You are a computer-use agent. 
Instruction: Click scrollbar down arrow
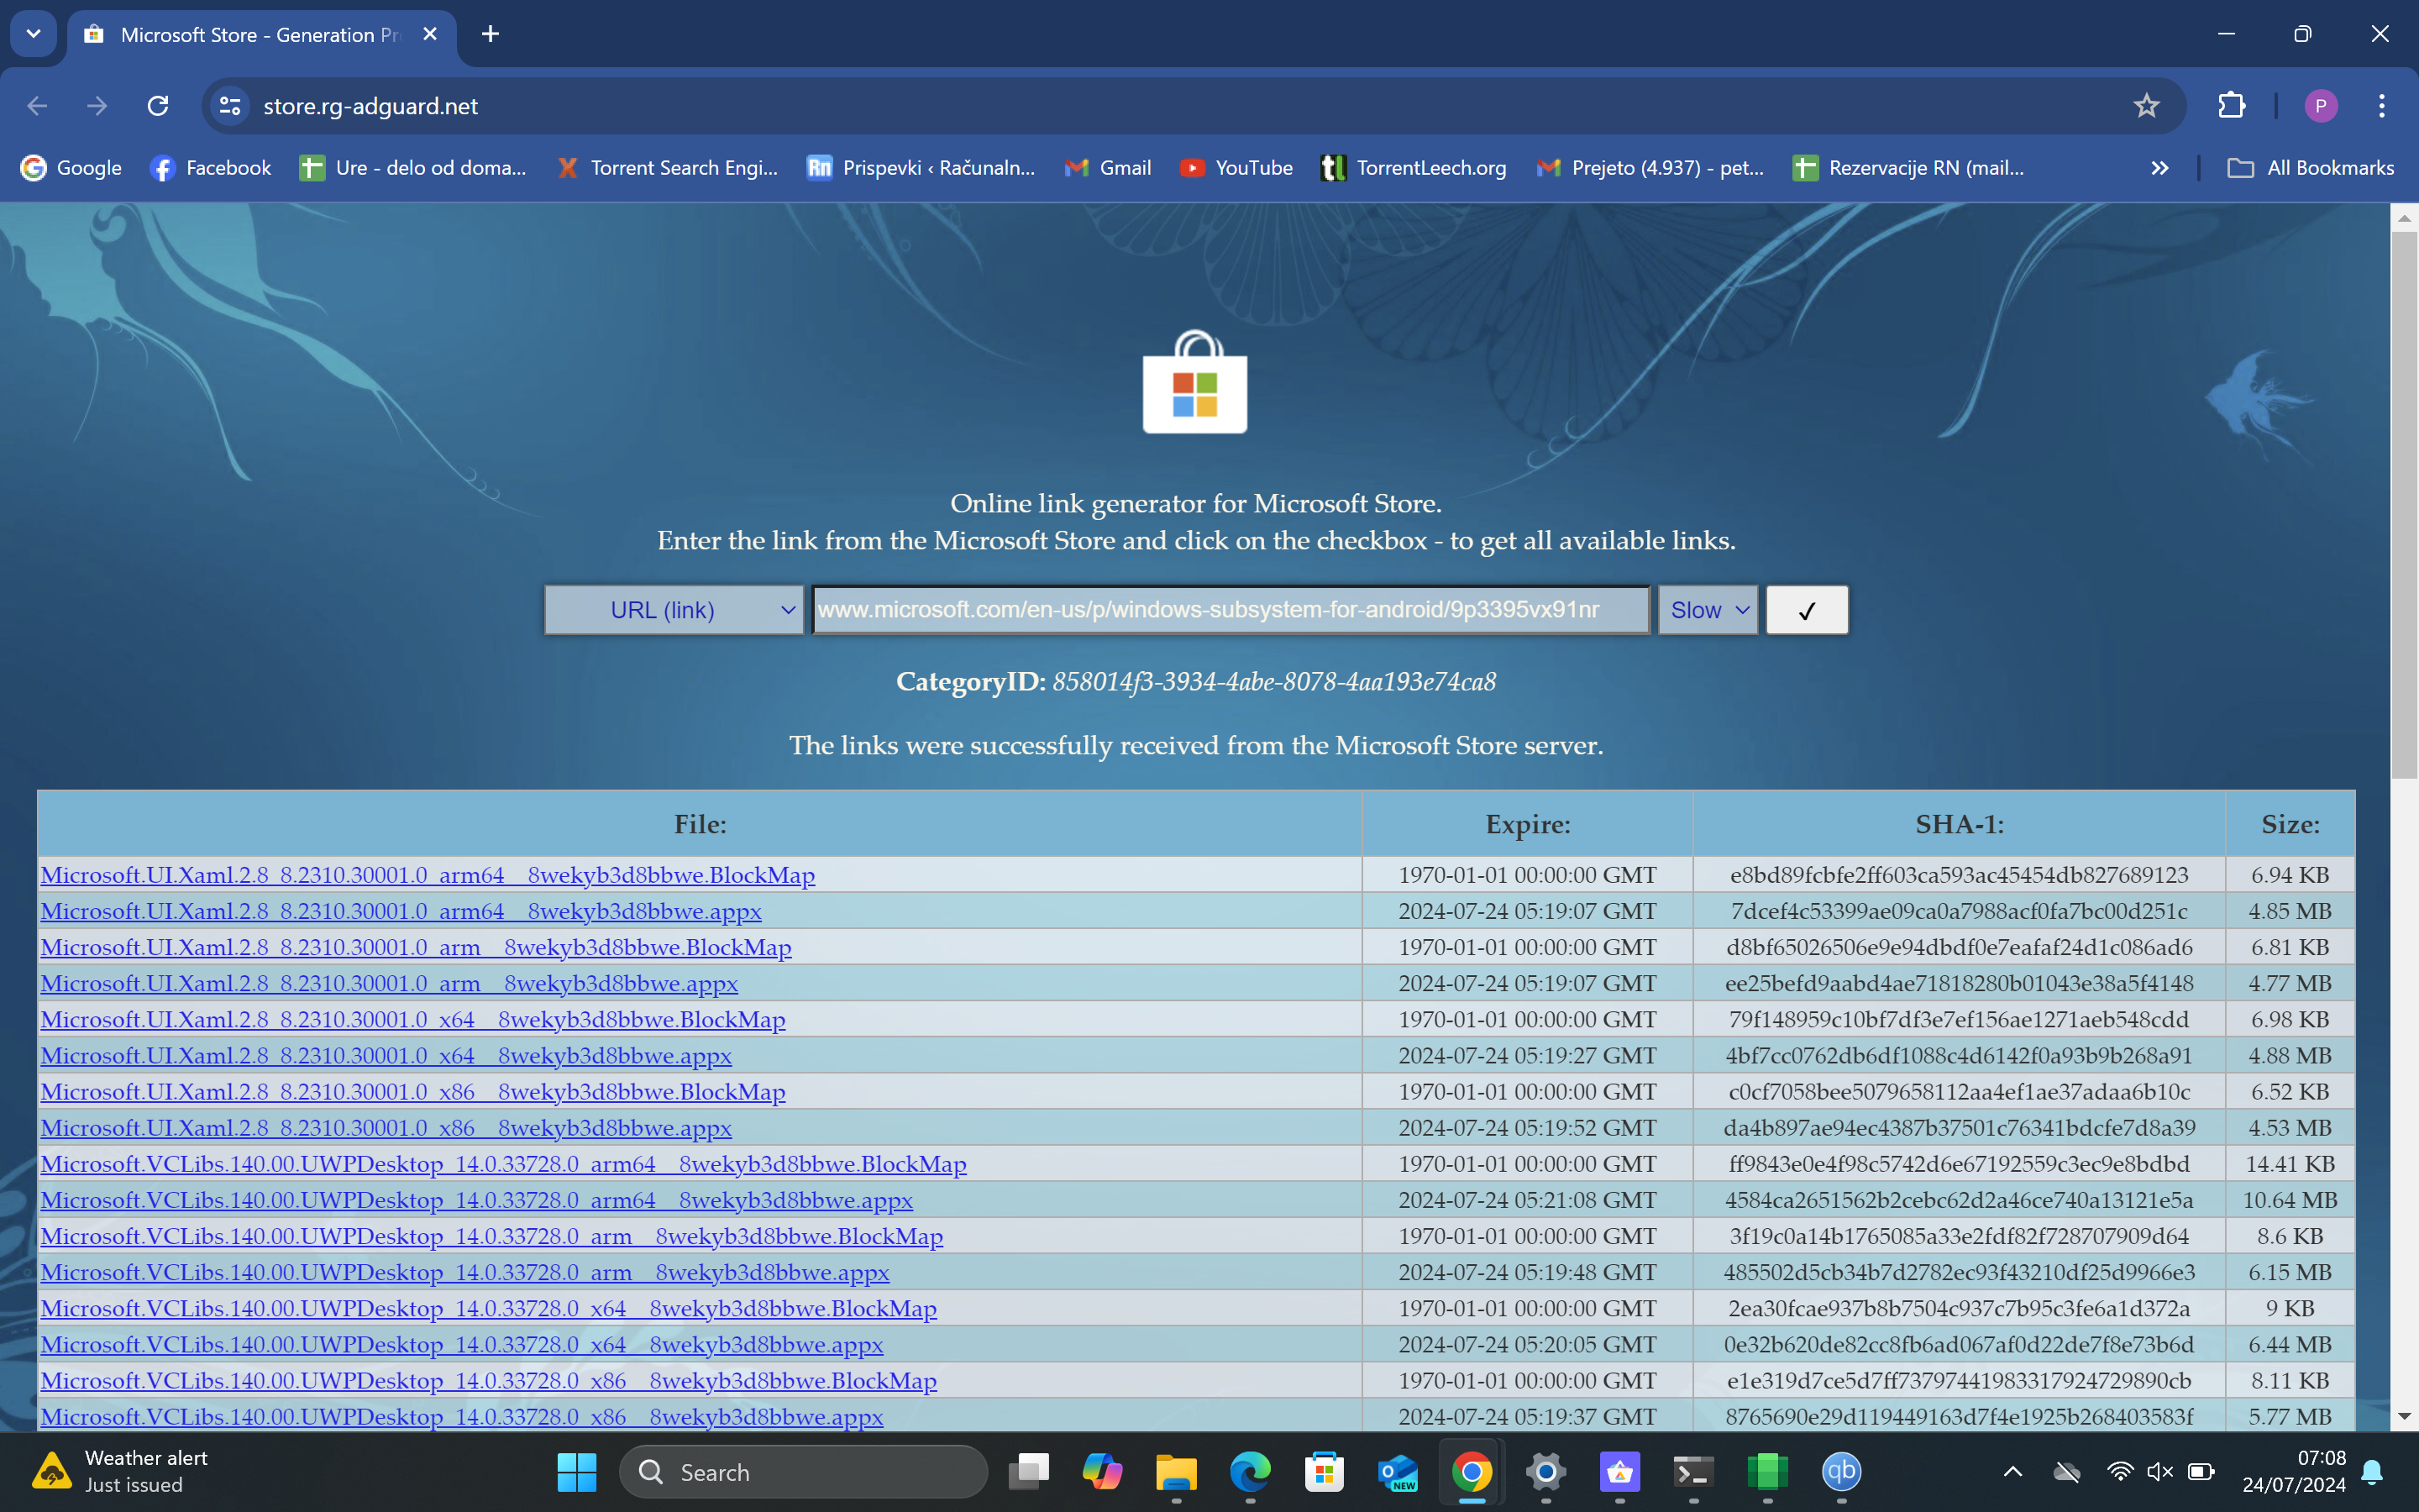tap(2404, 1416)
